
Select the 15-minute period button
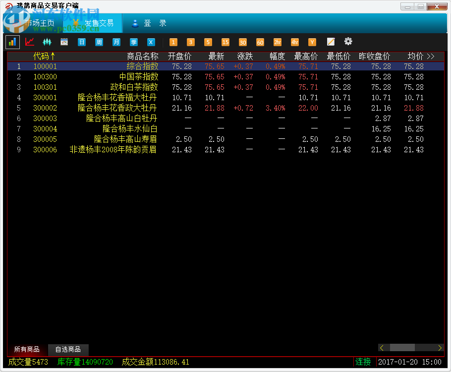tap(225, 42)
